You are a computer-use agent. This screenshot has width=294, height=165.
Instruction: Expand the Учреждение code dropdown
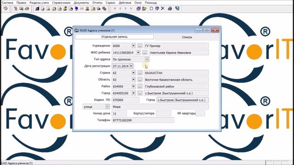click(x=133, y=46)
